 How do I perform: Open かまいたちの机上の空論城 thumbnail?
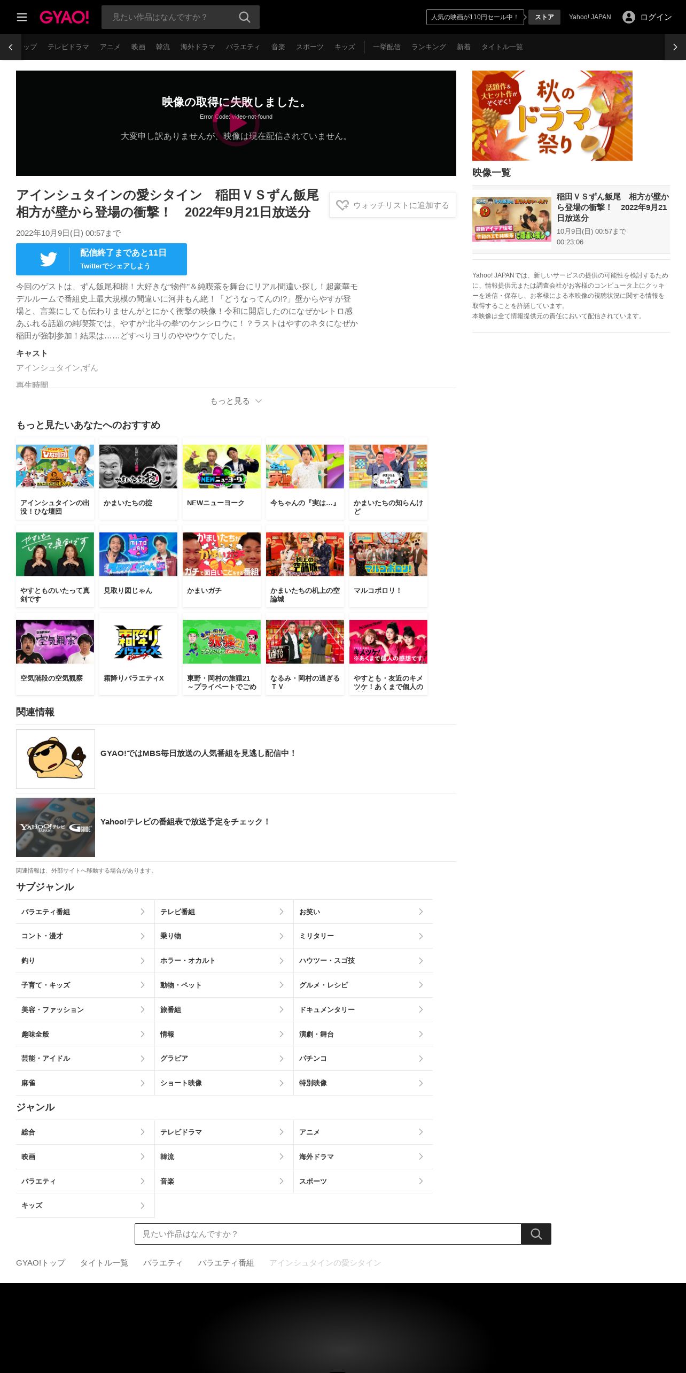coord(305,554)
